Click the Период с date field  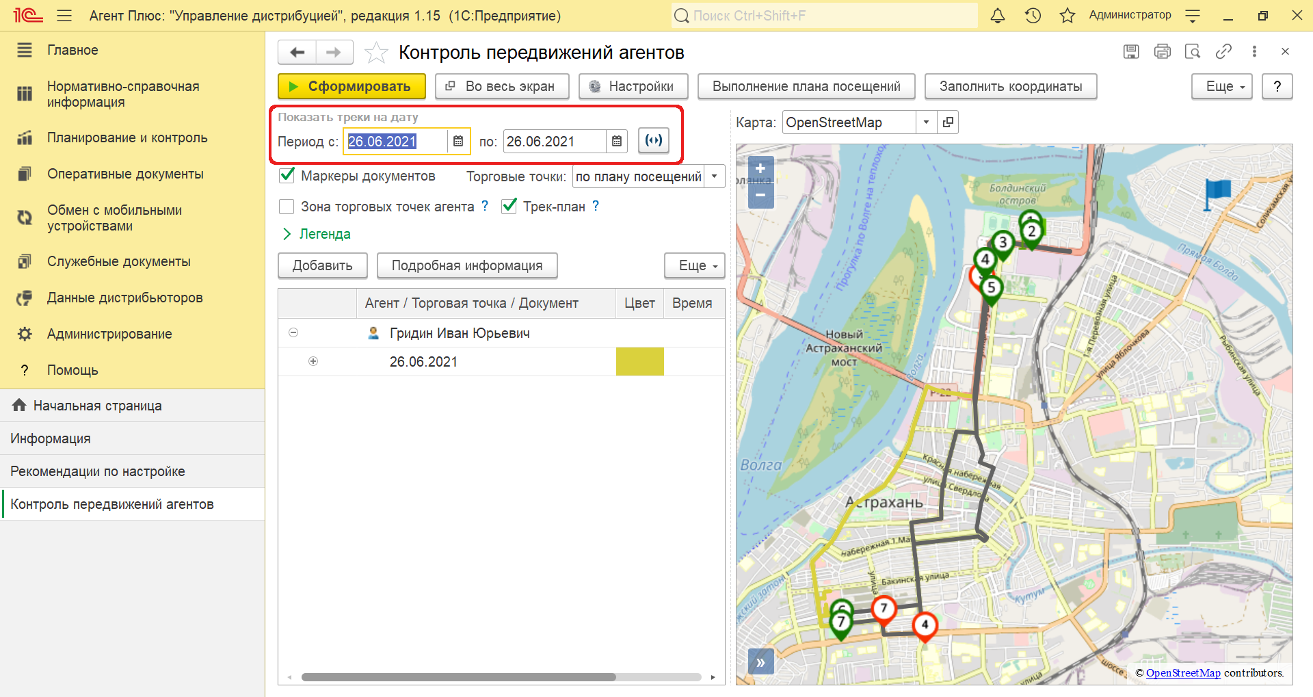[x=395, y=141]
